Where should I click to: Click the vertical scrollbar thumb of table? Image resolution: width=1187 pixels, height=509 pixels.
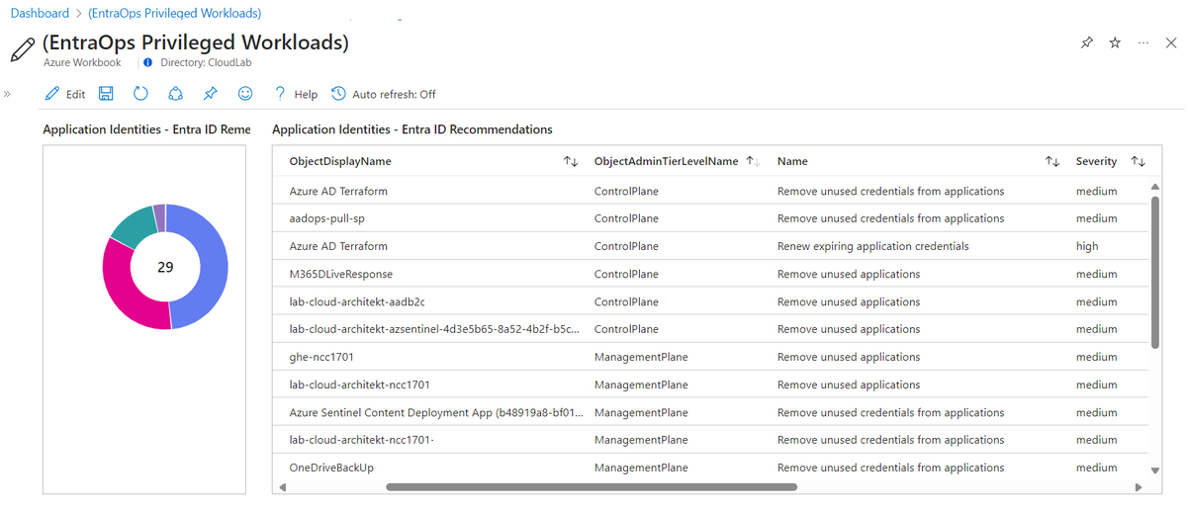click(1155, 272)
